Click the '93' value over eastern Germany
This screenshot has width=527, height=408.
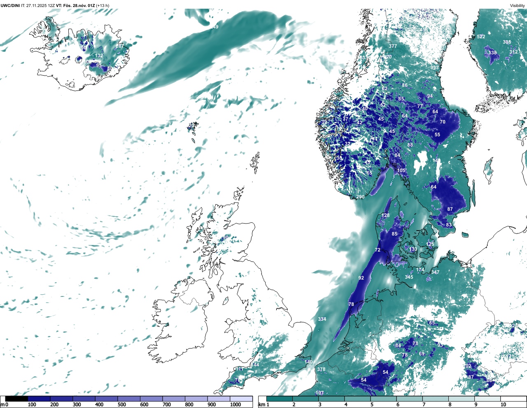point(440,345)
